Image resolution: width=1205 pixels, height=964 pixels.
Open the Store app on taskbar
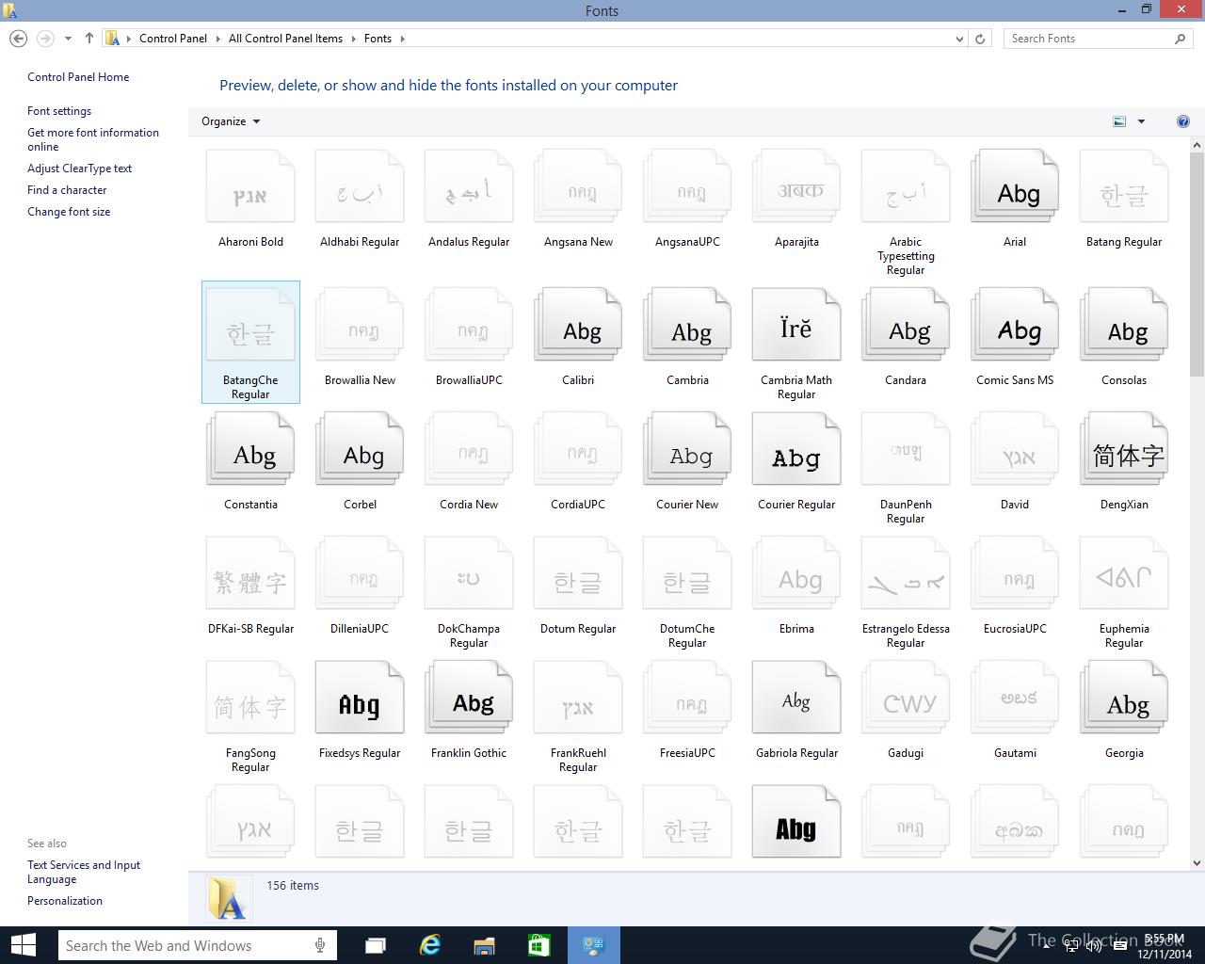[538, 945]
